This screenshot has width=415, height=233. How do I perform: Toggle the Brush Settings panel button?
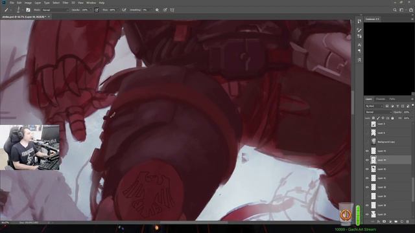pyautogui.click(x=28, y=10)
